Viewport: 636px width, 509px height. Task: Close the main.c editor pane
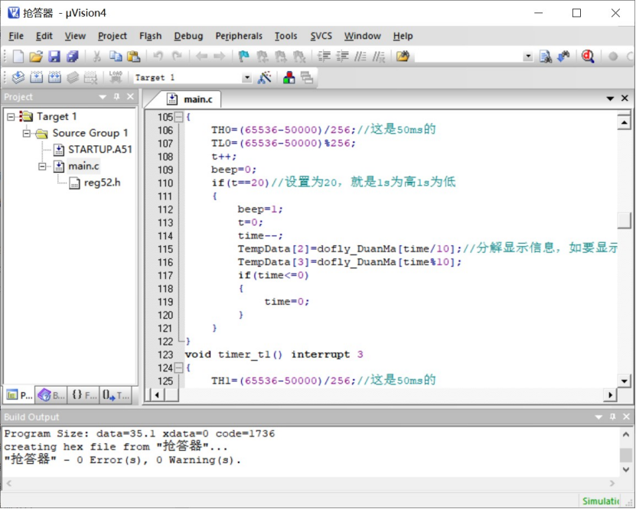625,98
